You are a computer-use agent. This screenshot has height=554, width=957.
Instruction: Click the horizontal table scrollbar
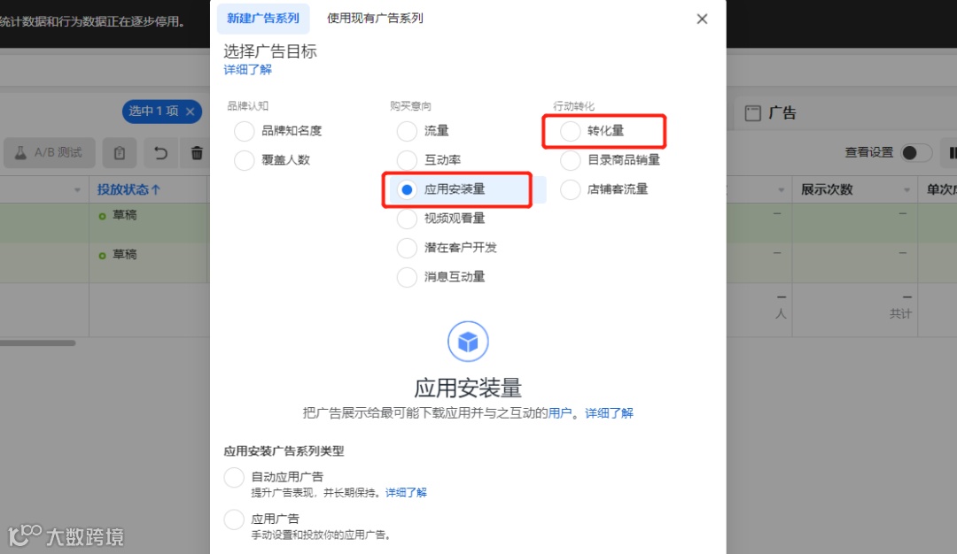point(38,343)
